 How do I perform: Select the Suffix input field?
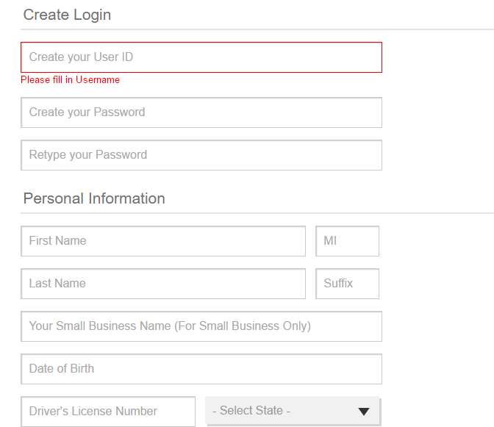click(347, 284)
